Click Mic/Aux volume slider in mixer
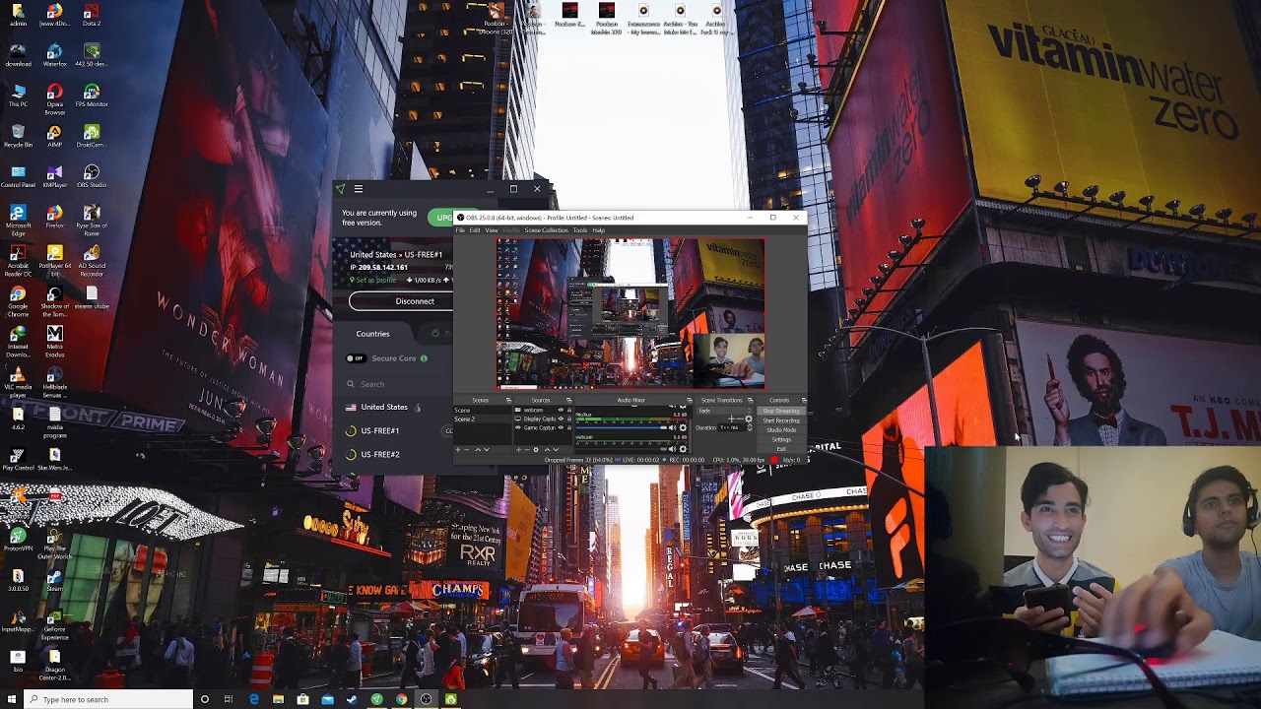1261x709 pixels. point(621,427)
